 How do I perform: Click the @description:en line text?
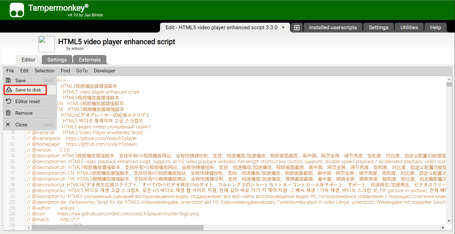[x=236, y=161]
